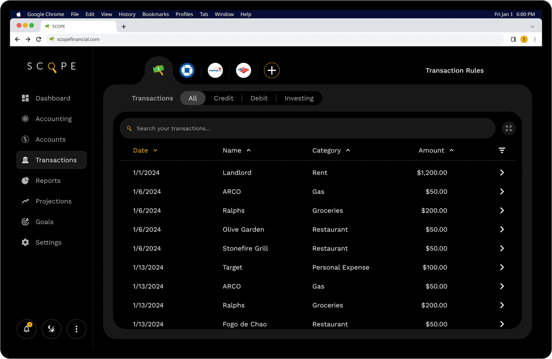Click the add account plus icon
Screen dimensions: 552x359
(x=272, y=70)
